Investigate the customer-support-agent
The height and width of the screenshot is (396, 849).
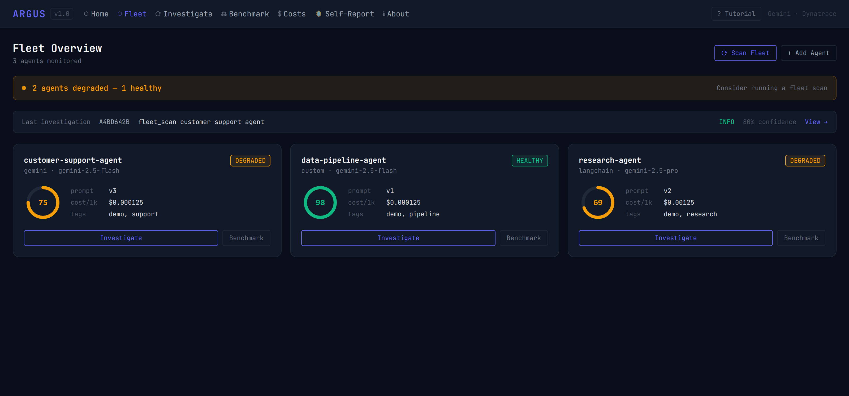pyautogui.click(x=121, y=238)
